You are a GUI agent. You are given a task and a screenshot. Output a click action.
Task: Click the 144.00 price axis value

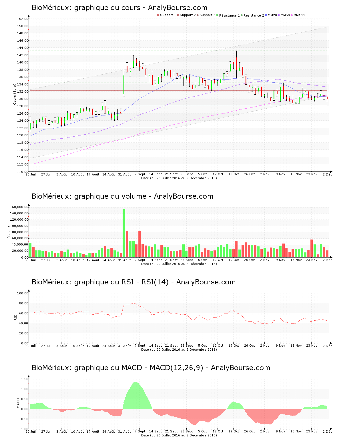[23, 48]
